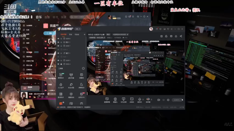Add a camera source from the bottom toolbar
The width and height of the screenshot is (234, 131).
115,100
